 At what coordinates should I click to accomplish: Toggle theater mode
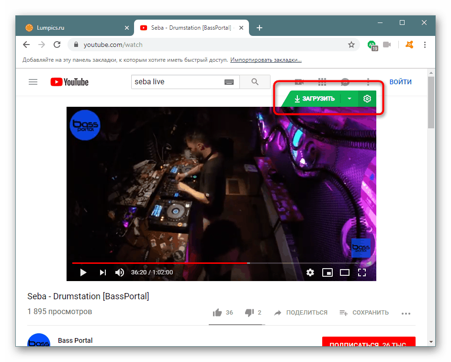click(x=345, y=272)
